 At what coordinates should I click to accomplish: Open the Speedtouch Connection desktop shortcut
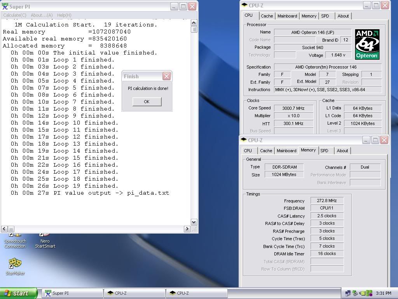[x=15, y=241]
